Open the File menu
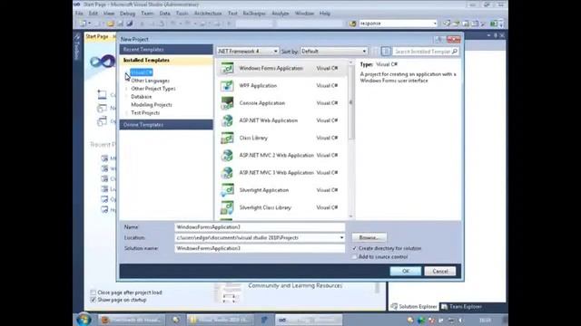The width and height of the screenshot is (581, 326). [80, 14]
